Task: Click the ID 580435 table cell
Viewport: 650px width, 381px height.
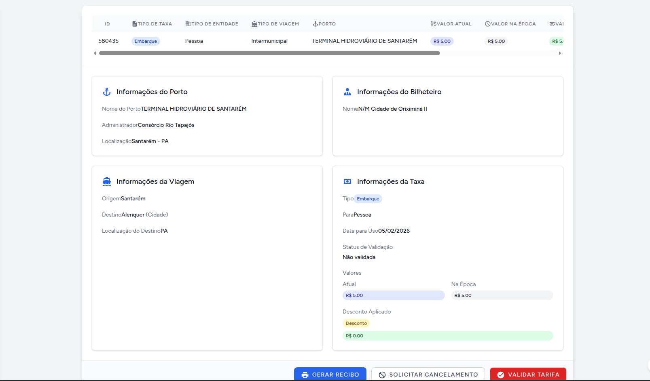Action: pyautogui.click(x=108, y=41)
